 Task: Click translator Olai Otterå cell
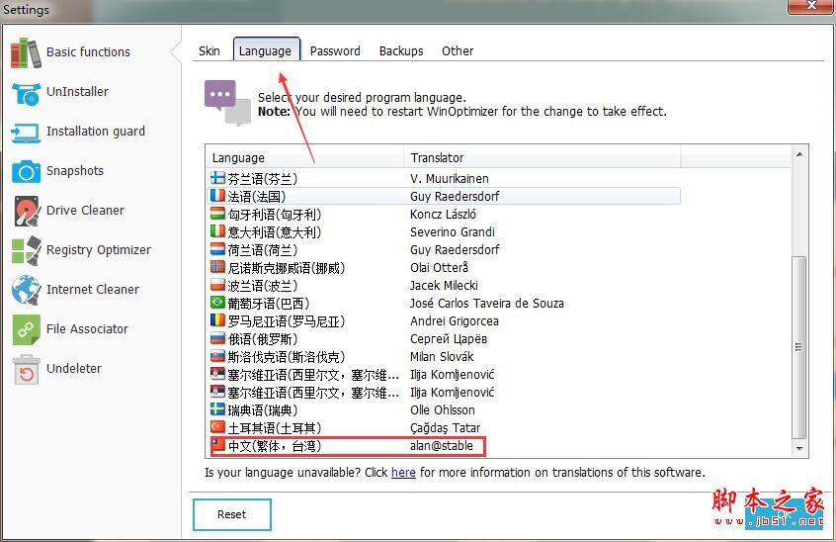(439, 267)
